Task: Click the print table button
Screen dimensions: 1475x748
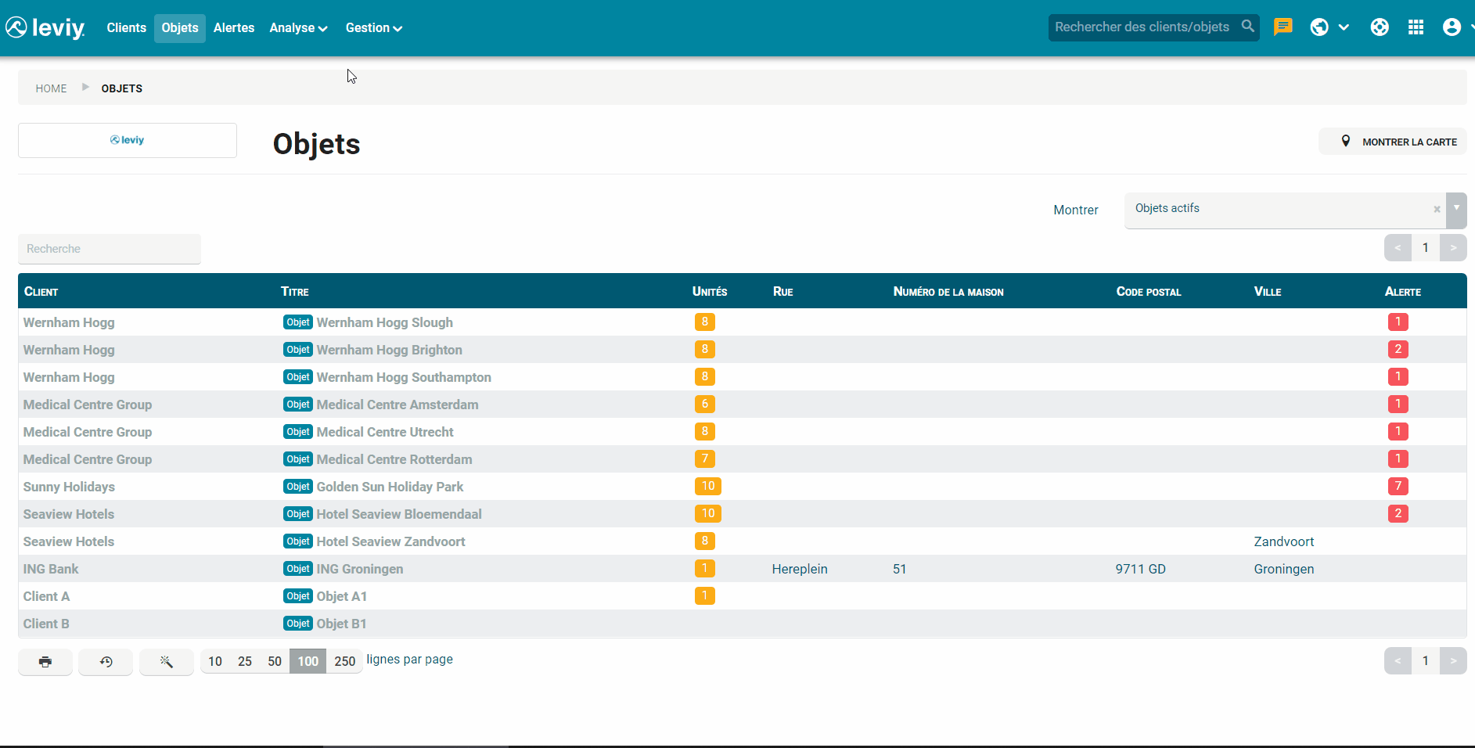Action: [x=45, y=662]
